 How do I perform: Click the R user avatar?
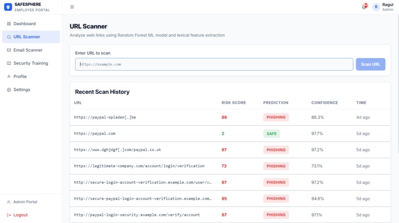point(376,7)
